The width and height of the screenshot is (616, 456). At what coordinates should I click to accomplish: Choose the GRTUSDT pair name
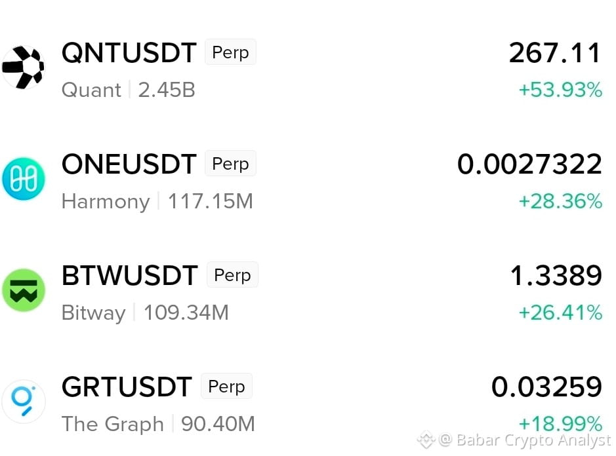click(x=127, y=387)
